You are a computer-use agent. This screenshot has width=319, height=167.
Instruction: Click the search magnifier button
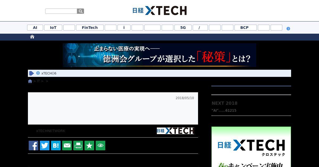tap(81, 11)
